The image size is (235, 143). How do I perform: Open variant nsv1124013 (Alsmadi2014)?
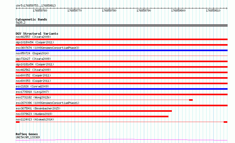pos(35,119)
